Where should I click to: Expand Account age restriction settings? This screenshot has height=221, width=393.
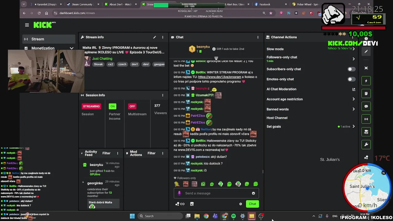[354, 99]
